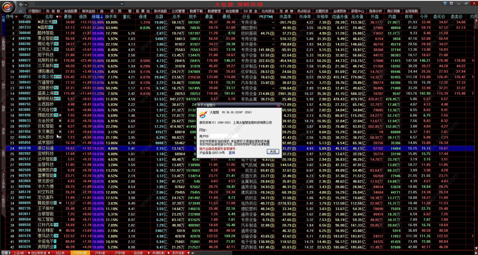Screen dimensions: 478x255
Task: Open the home icon in the toolbar
Action: tap(21, 11)
